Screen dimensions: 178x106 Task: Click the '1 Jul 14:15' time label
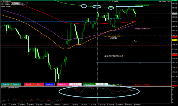pos(57,104)
